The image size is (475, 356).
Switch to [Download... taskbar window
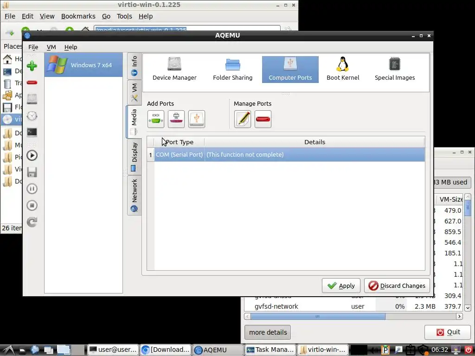coord(166,350)
